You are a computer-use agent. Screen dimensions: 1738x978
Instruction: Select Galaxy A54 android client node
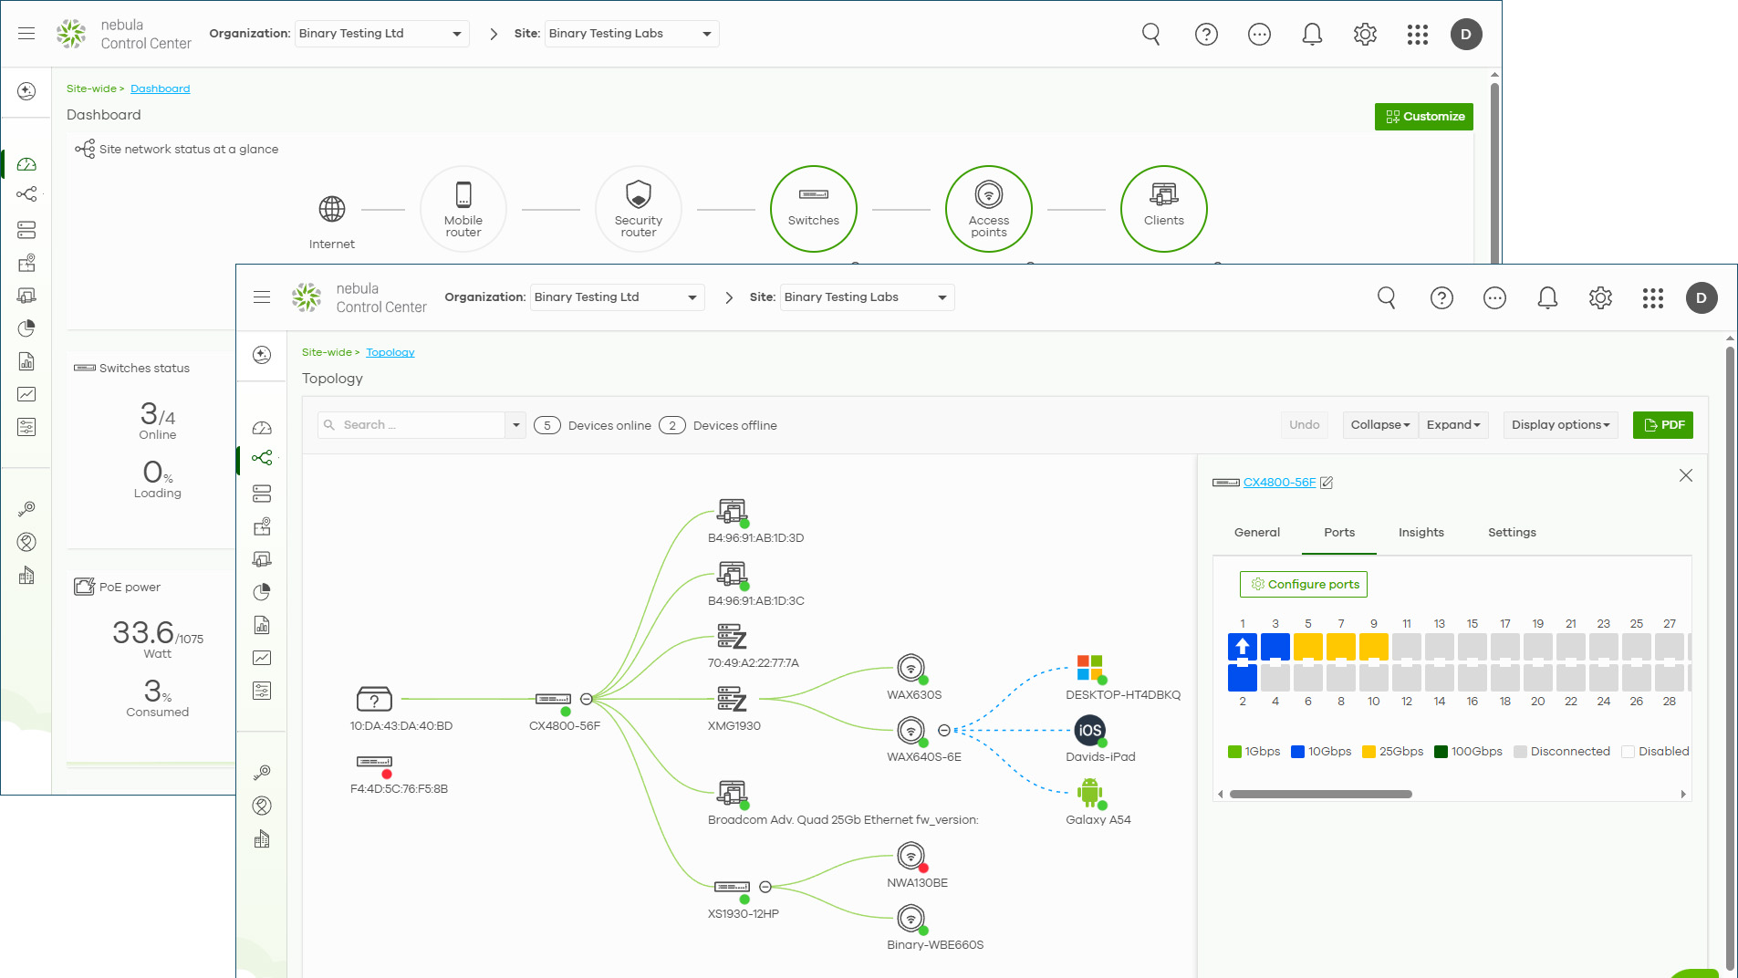point(1090,792)
